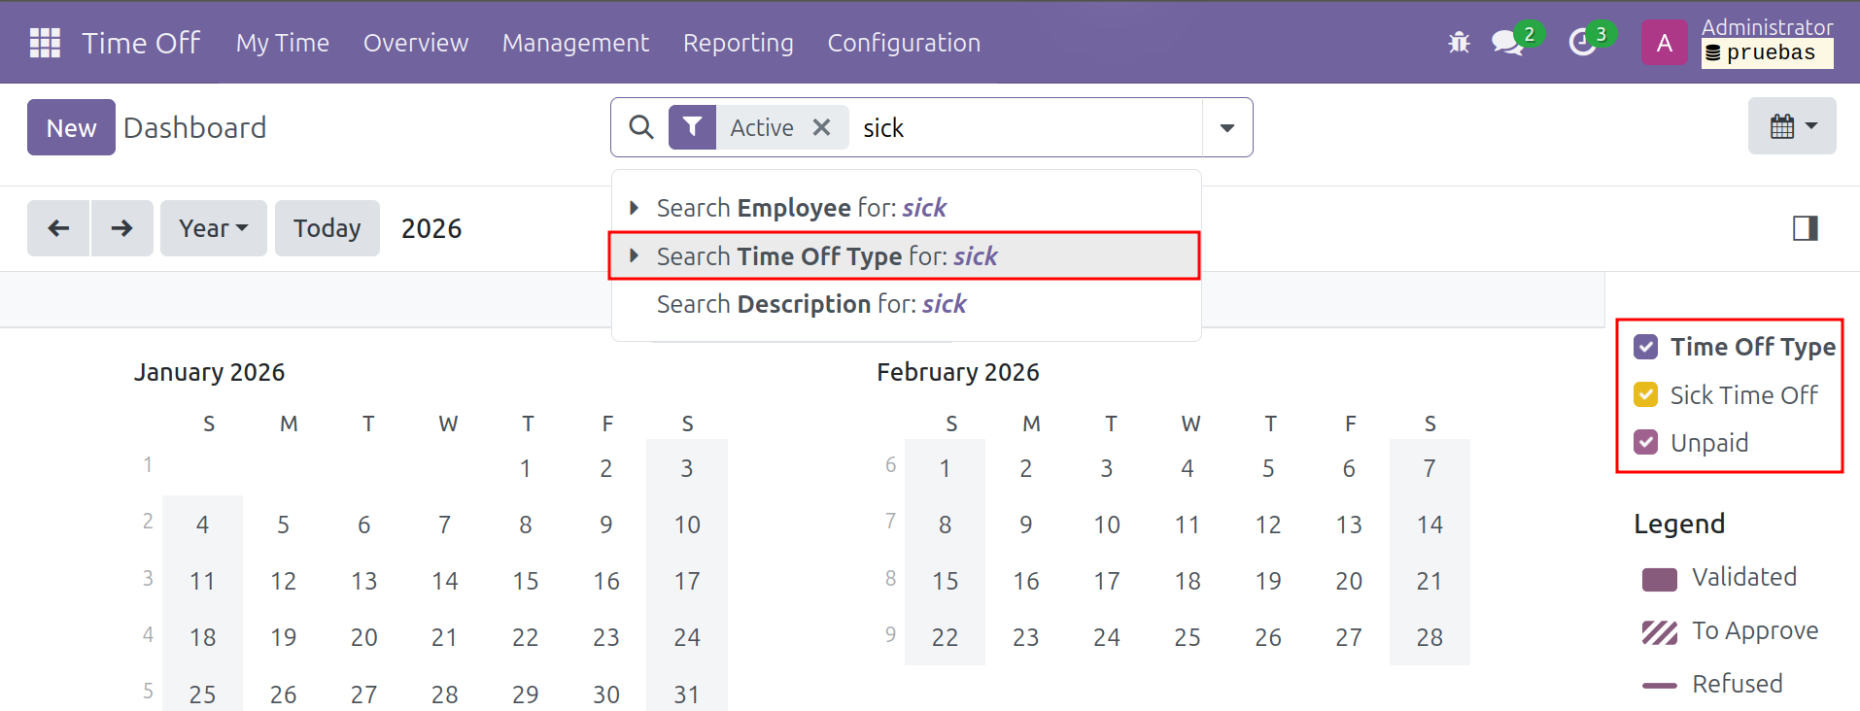This screenshot has width=1860, height=711.
Task: Click the Time Off app title
Action: click(141, 43)
